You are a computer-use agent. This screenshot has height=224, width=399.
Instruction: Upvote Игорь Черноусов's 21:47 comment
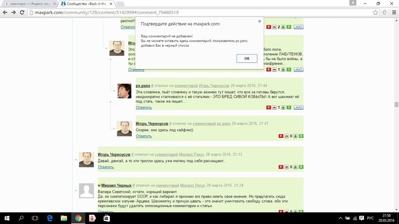coord(295,136)
